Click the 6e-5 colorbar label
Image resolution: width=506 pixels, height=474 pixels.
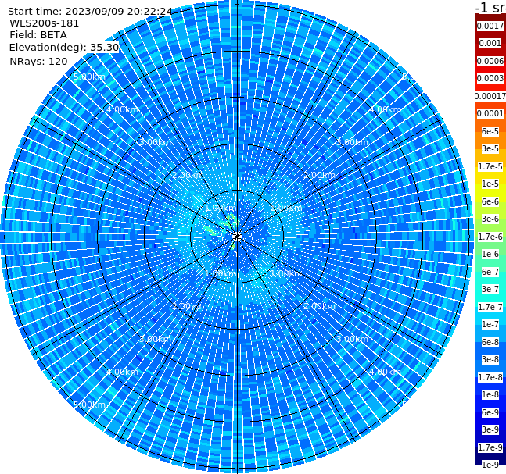click(490, 131)
